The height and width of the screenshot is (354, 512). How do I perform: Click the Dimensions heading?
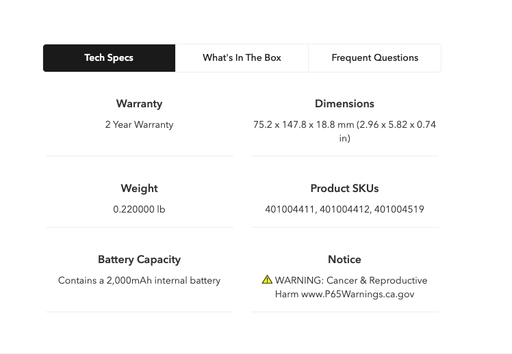(x=344, y=104)
